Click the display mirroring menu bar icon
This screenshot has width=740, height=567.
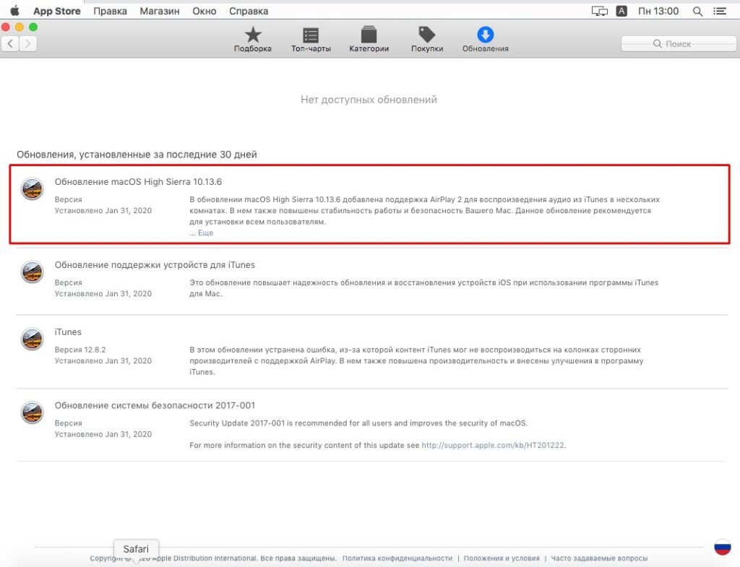(599, 11)
